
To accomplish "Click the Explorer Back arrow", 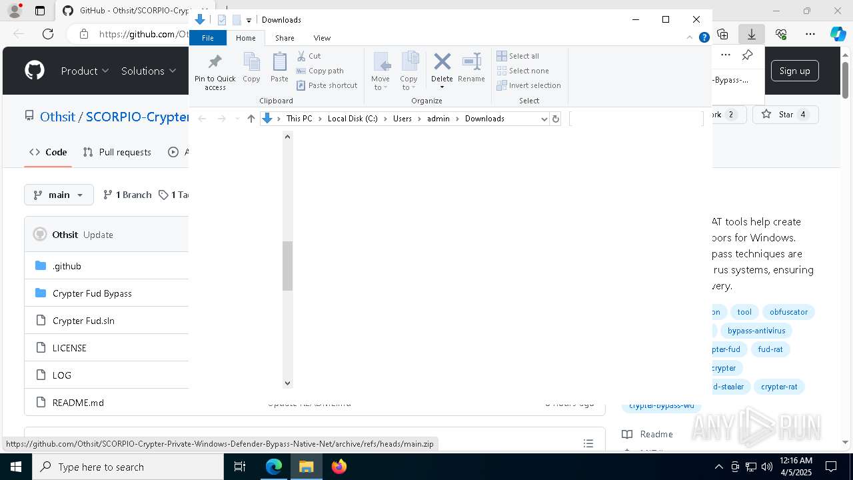I will click(x=202, y=119).
